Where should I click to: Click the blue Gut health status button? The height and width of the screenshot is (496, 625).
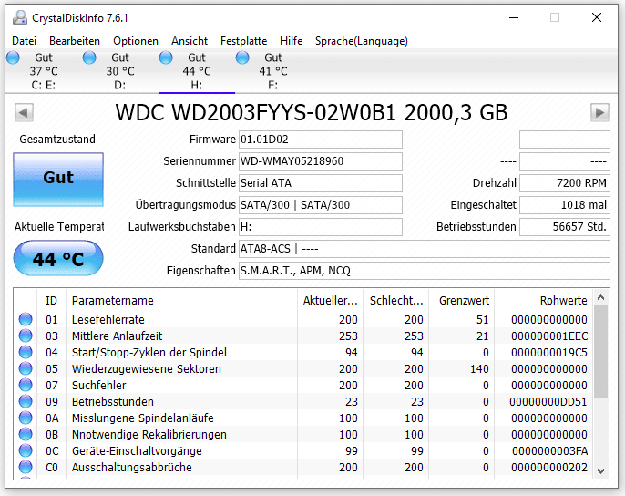58,180
